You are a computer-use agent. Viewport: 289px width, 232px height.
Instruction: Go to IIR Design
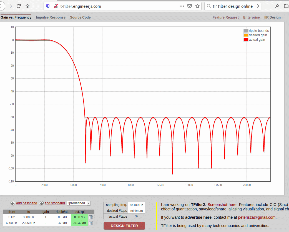(272, 17)
